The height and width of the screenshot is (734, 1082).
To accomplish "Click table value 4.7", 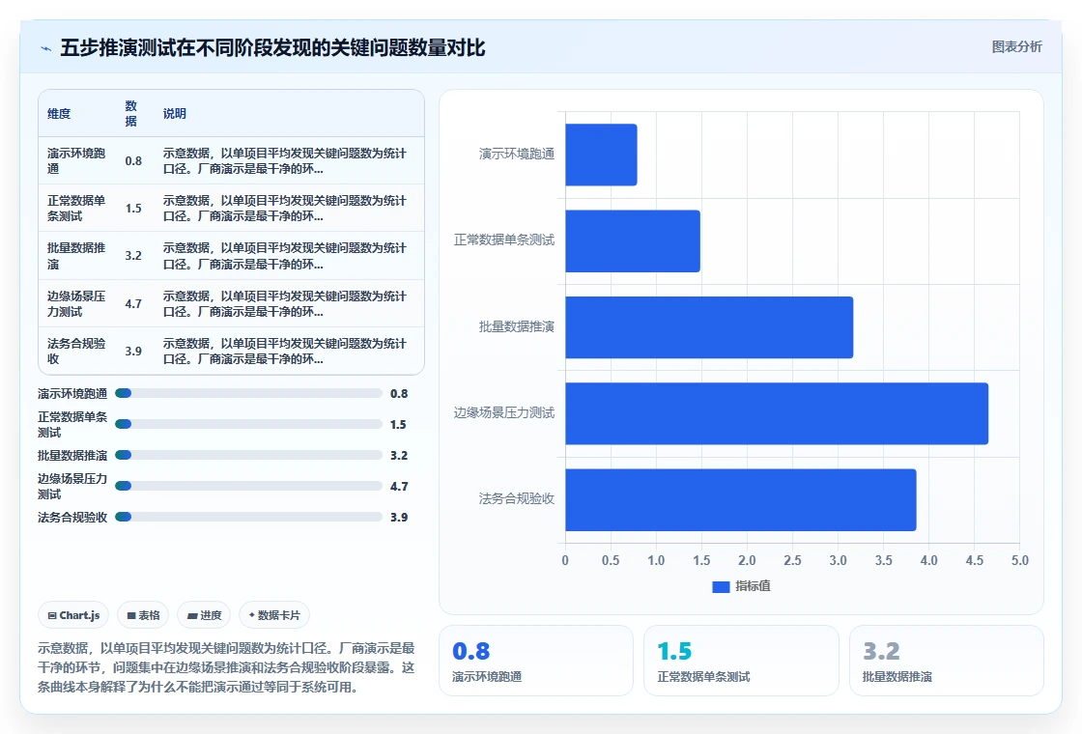I will coord(133,303).
